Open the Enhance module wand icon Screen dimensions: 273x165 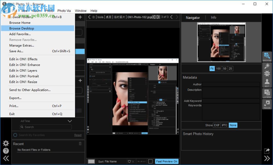pyautogui.click(x=267, y=65)
